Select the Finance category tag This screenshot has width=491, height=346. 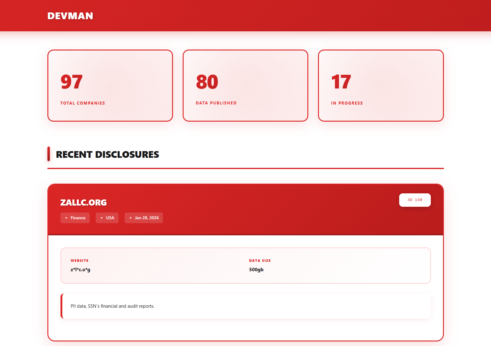point(75,218)
